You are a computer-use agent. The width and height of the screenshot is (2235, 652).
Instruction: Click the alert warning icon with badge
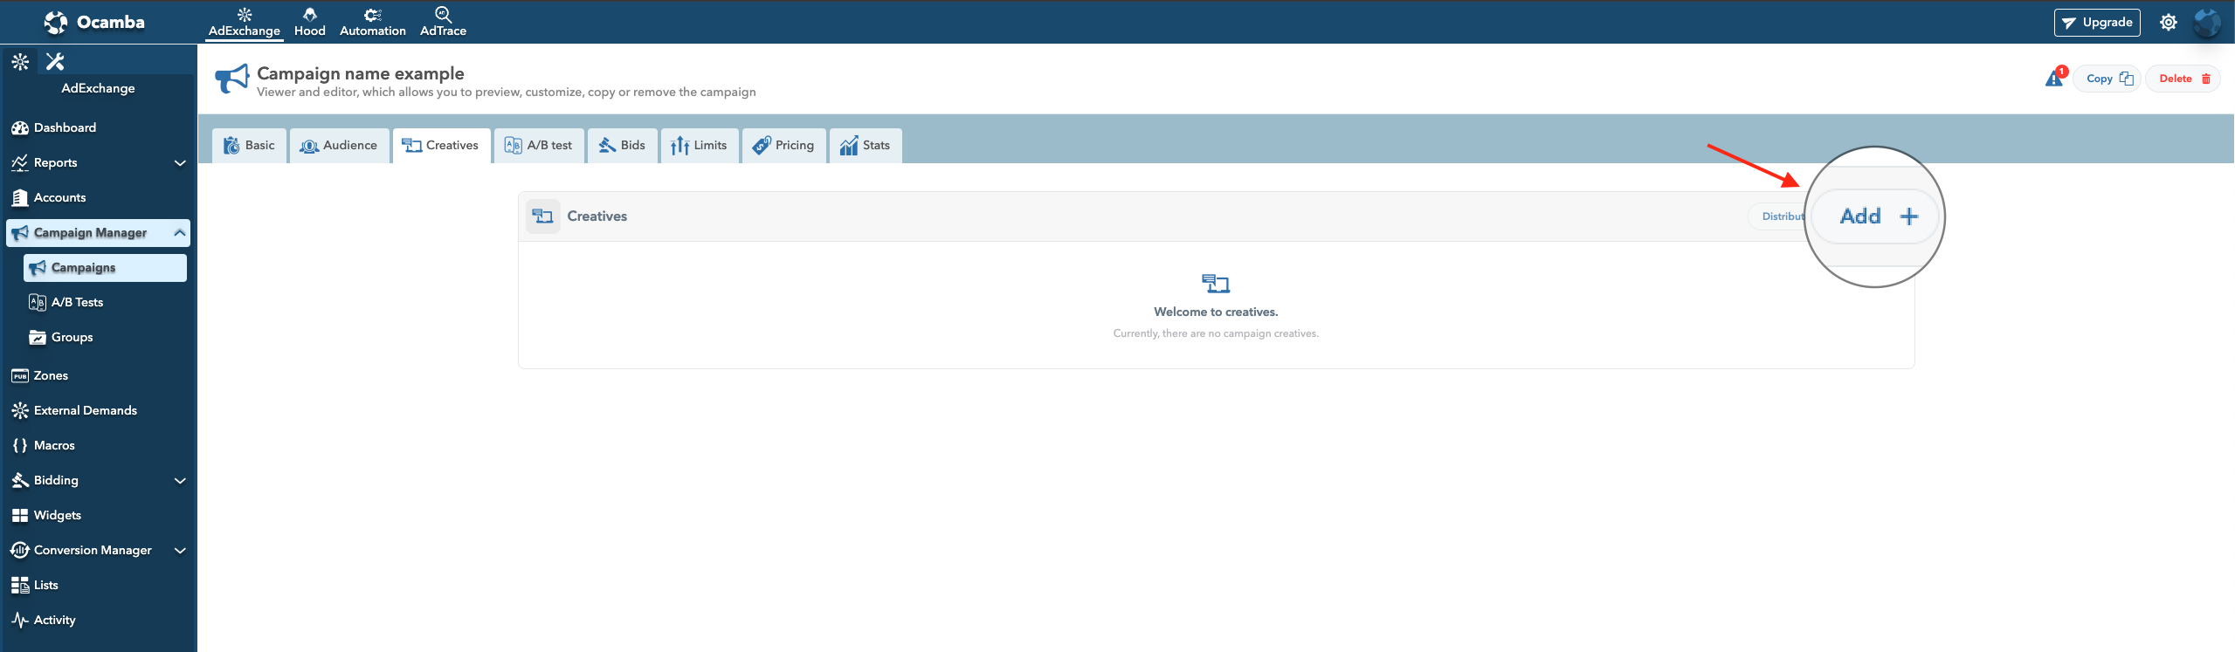[2053, 79]
